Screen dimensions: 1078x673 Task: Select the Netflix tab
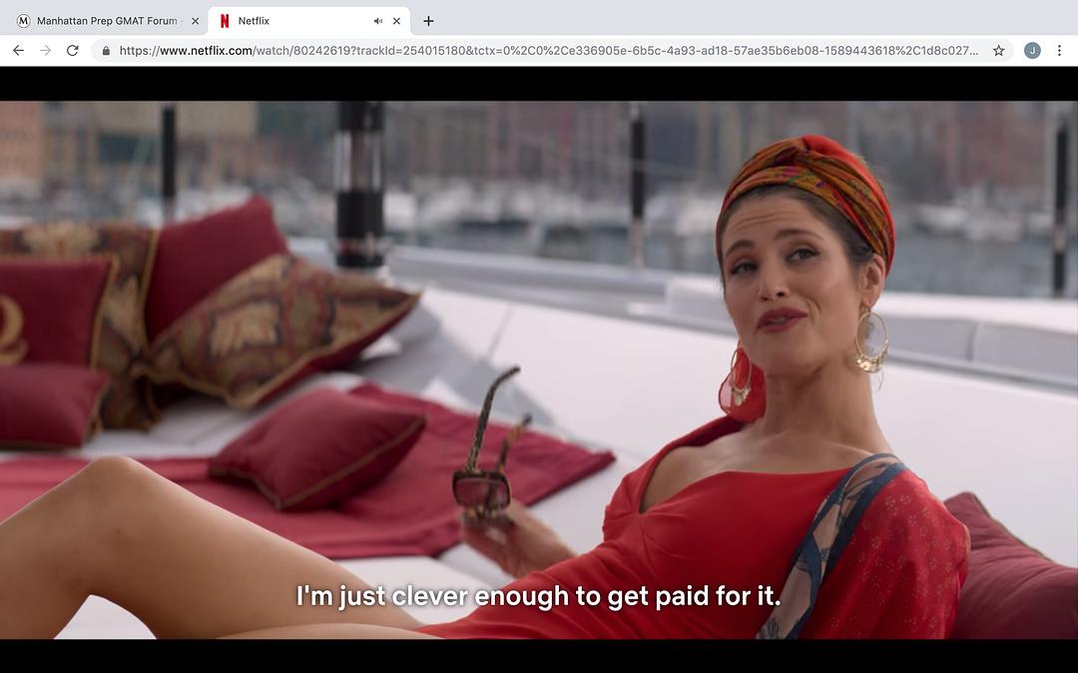point(308,21)
